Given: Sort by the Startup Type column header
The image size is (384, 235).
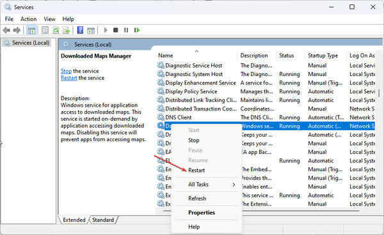Looking at the screenshot, I should point(323,56).
